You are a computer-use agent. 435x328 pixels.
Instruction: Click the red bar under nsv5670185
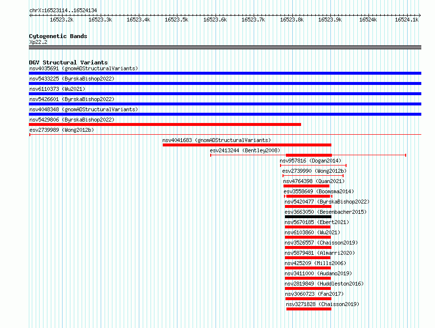(307, 227)
